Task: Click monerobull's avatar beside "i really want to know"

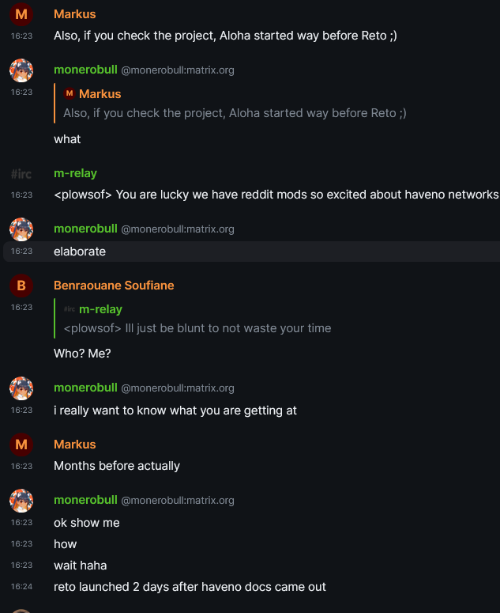Action: [x=21, y=388]
